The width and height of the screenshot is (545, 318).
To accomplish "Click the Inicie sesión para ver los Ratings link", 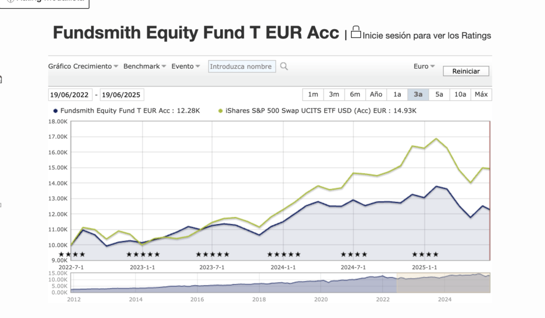I will 426,36.
